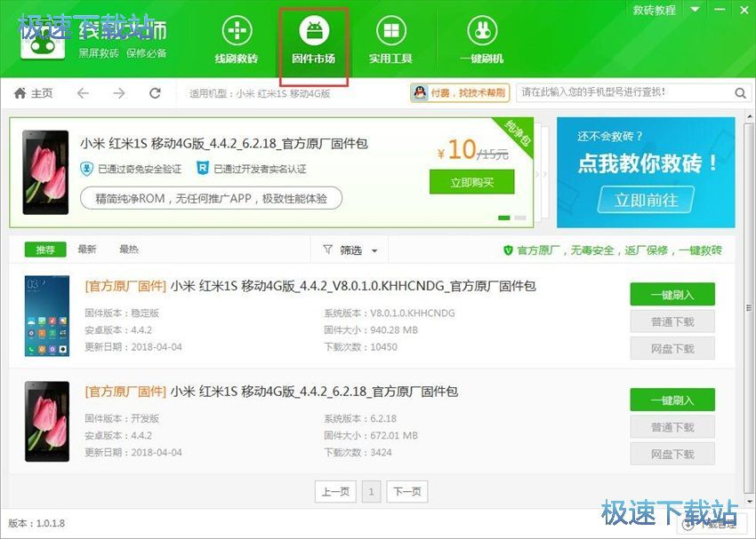756x539 pixels.
Task: Click 一键刷入 for V8.0.1.0.KHHCNDG firmware
Action: [672, 295]
